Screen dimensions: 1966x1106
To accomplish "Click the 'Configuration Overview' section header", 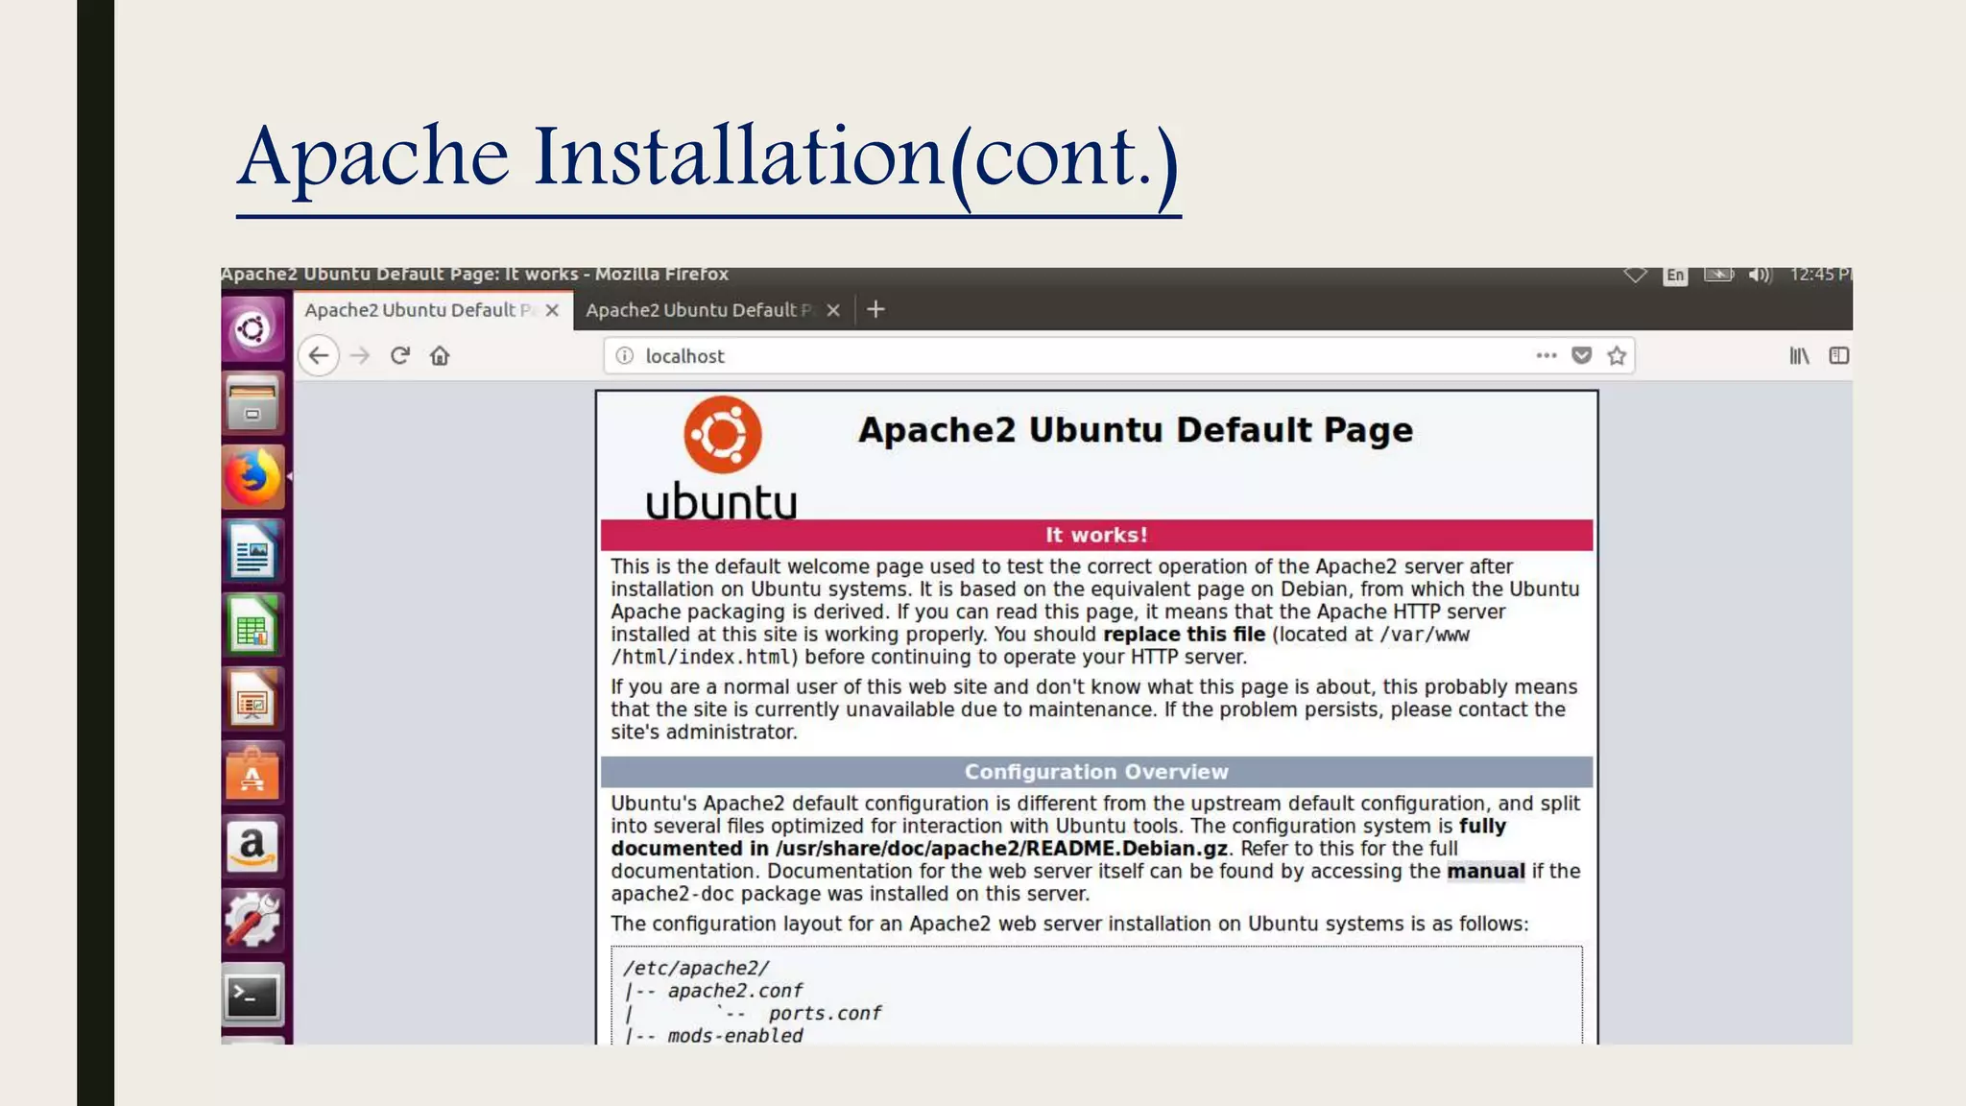I will tap(1096, 772).
